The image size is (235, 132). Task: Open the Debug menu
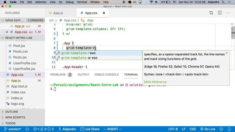(x=69, y=2)
